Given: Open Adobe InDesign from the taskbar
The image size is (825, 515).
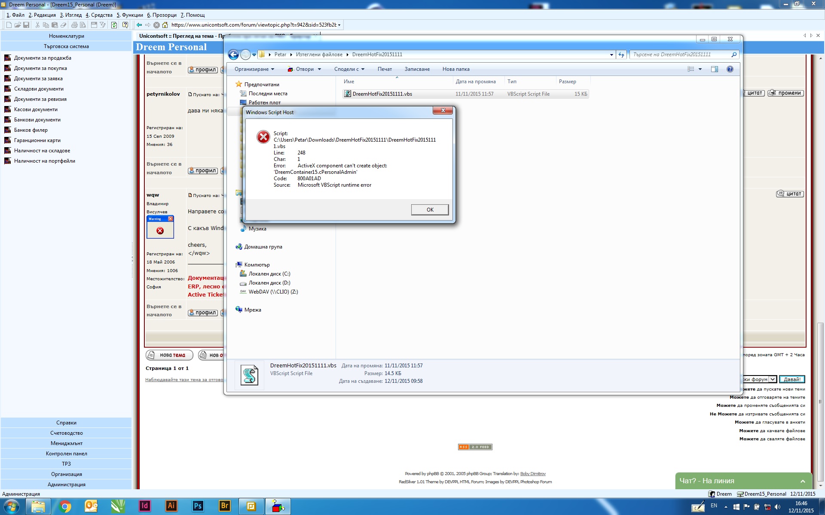Looking at the screenshot, I should tap(144, 506).
